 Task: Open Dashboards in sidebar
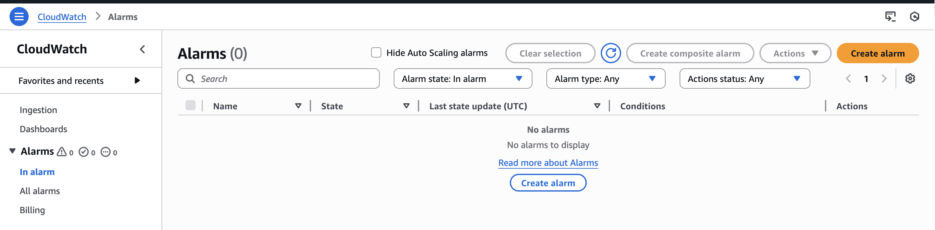pyautogui.click(x=43, y=129)
